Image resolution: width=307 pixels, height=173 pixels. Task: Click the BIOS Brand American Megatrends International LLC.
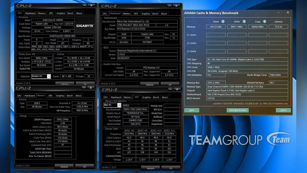[147, 51]
